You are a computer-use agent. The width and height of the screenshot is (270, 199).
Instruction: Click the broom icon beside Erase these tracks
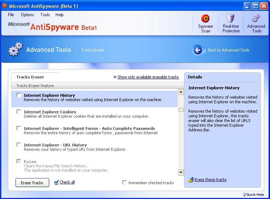coord(191,180)
